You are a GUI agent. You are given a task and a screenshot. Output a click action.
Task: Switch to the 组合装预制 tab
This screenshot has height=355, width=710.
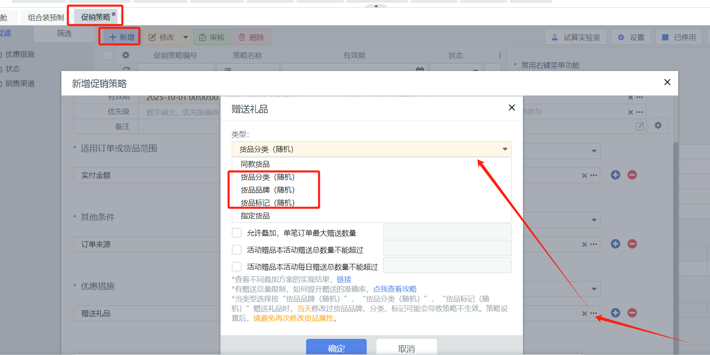[46, 17]
